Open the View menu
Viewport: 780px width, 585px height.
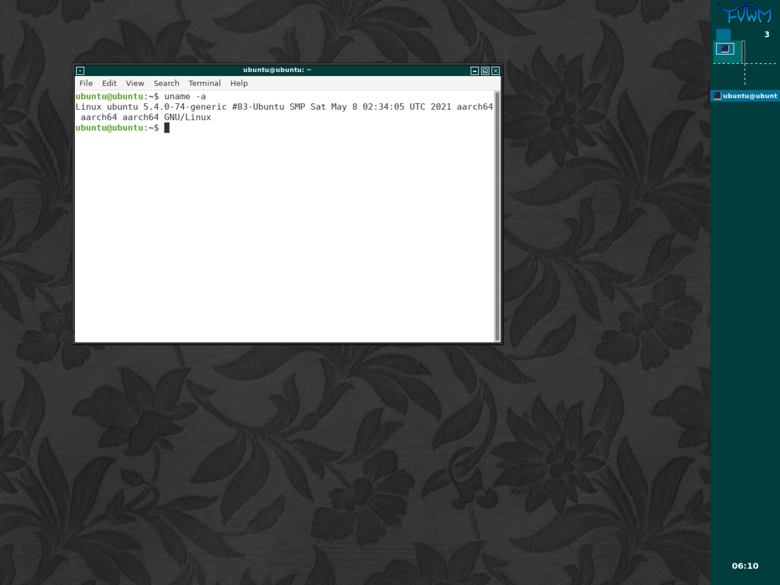click(x=135, y=83)
